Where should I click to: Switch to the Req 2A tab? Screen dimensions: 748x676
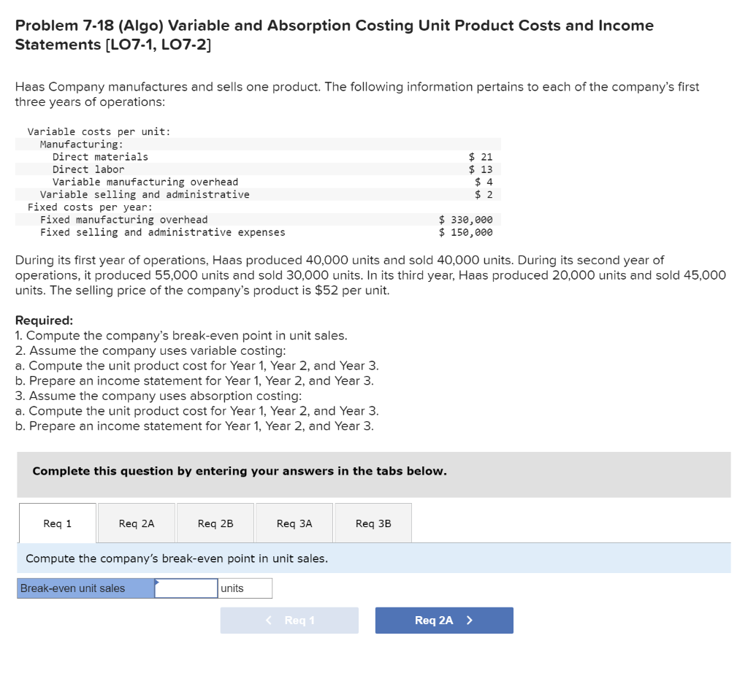136,523
